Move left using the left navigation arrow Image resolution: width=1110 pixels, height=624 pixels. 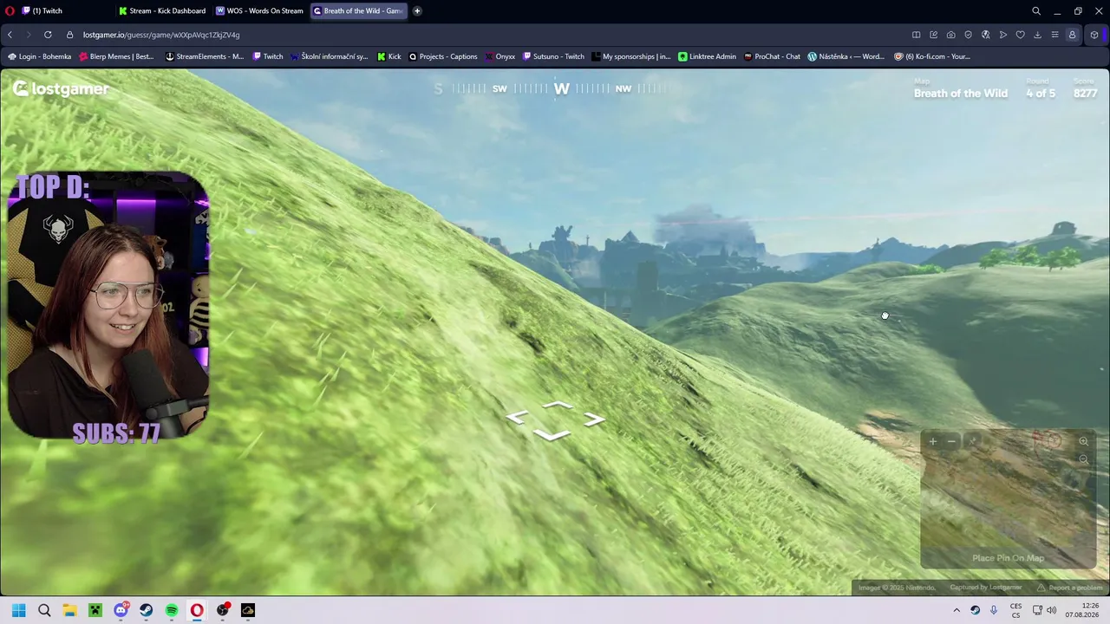tap(517, 419)
